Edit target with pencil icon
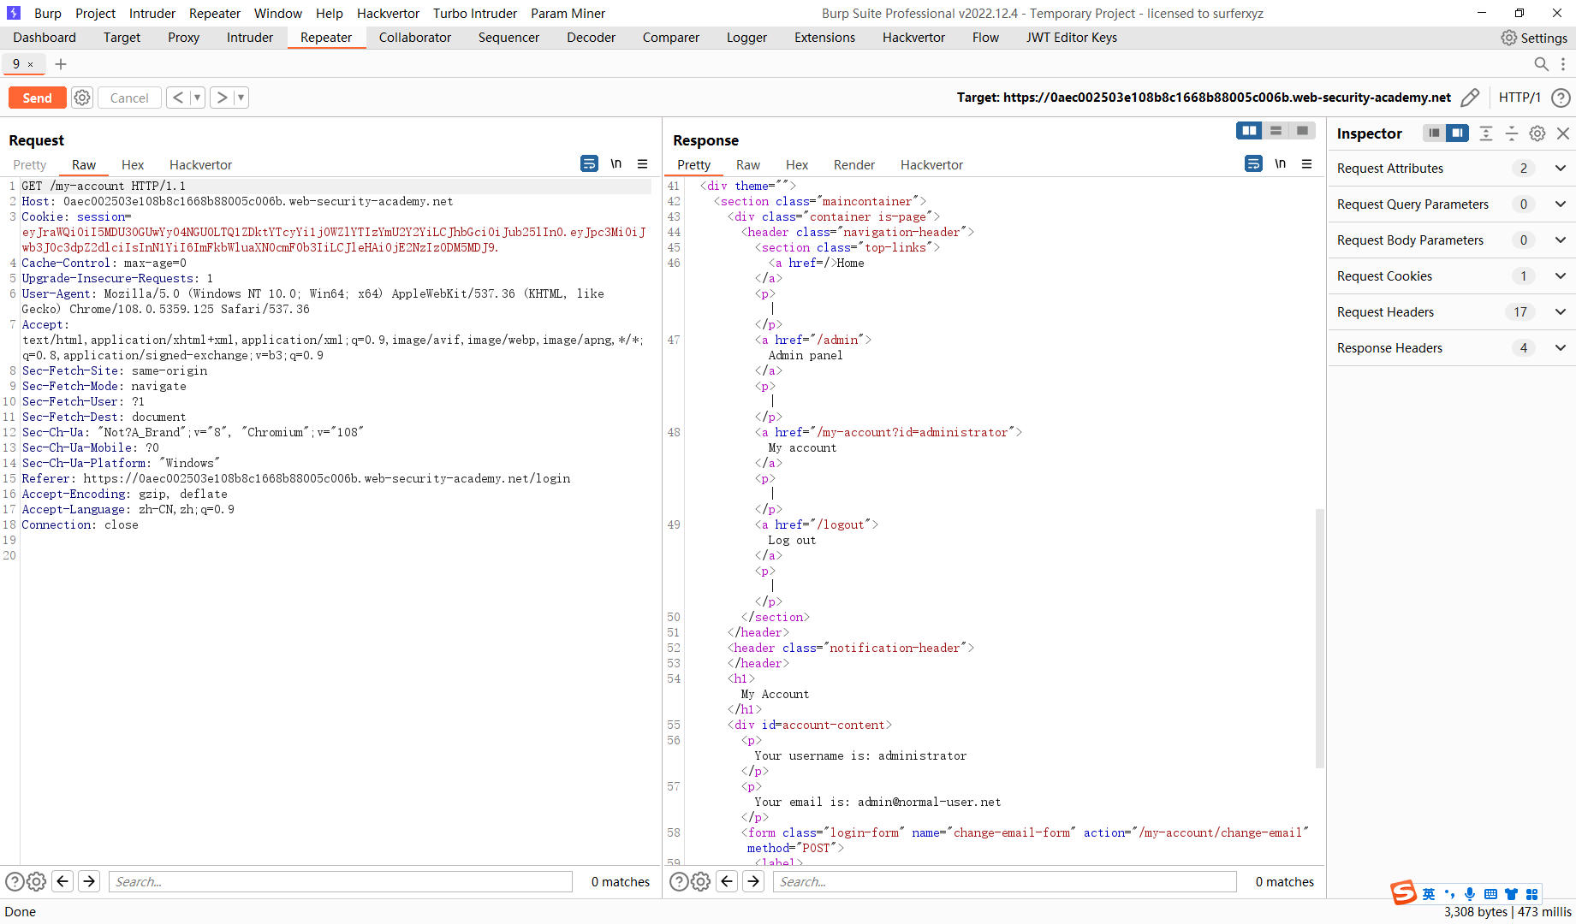Viewport: 1576px width, 924px height. pos(1470,98)
